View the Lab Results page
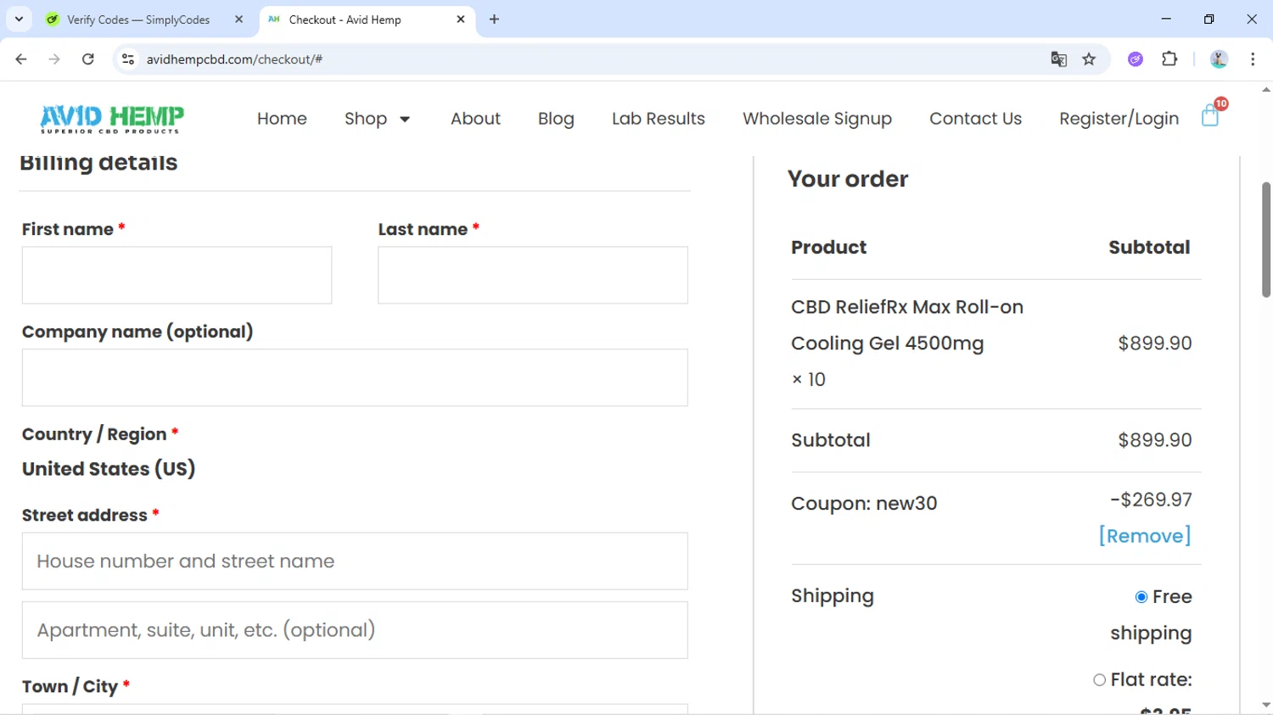 [x=659, y=119]
